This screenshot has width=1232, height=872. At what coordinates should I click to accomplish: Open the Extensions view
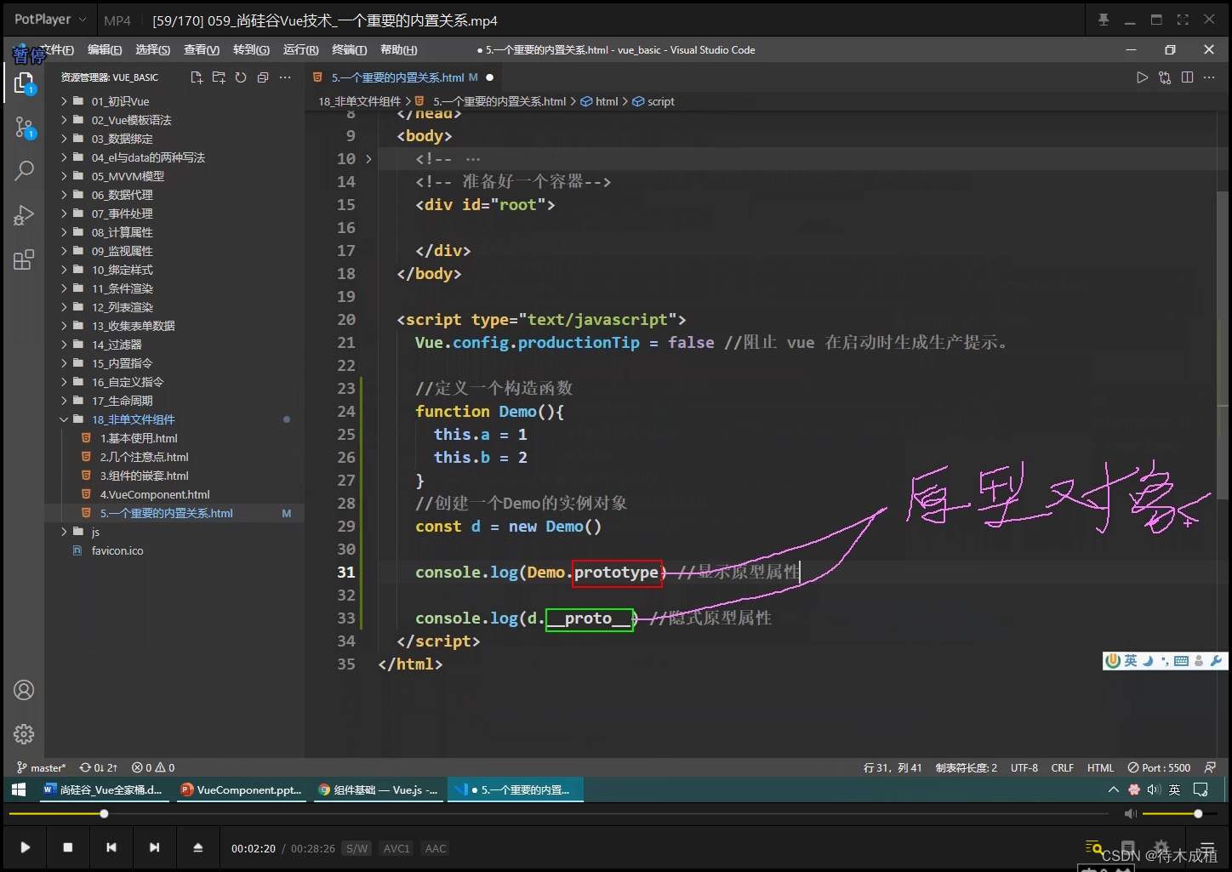pos(24,259)
